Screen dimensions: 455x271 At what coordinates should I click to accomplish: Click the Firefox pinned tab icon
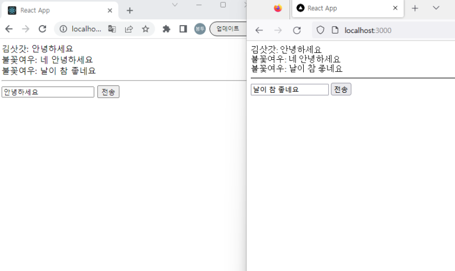click(x=278, y=8)
